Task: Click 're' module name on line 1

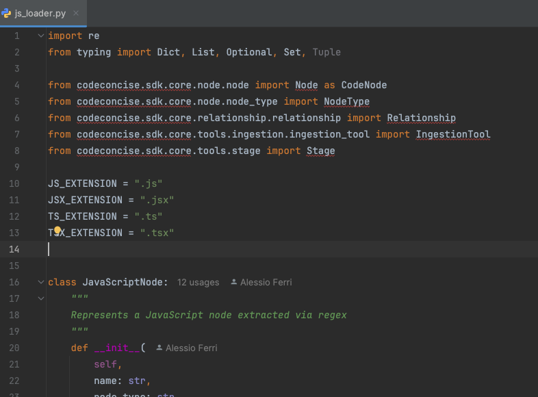Action: pos(94,36)
